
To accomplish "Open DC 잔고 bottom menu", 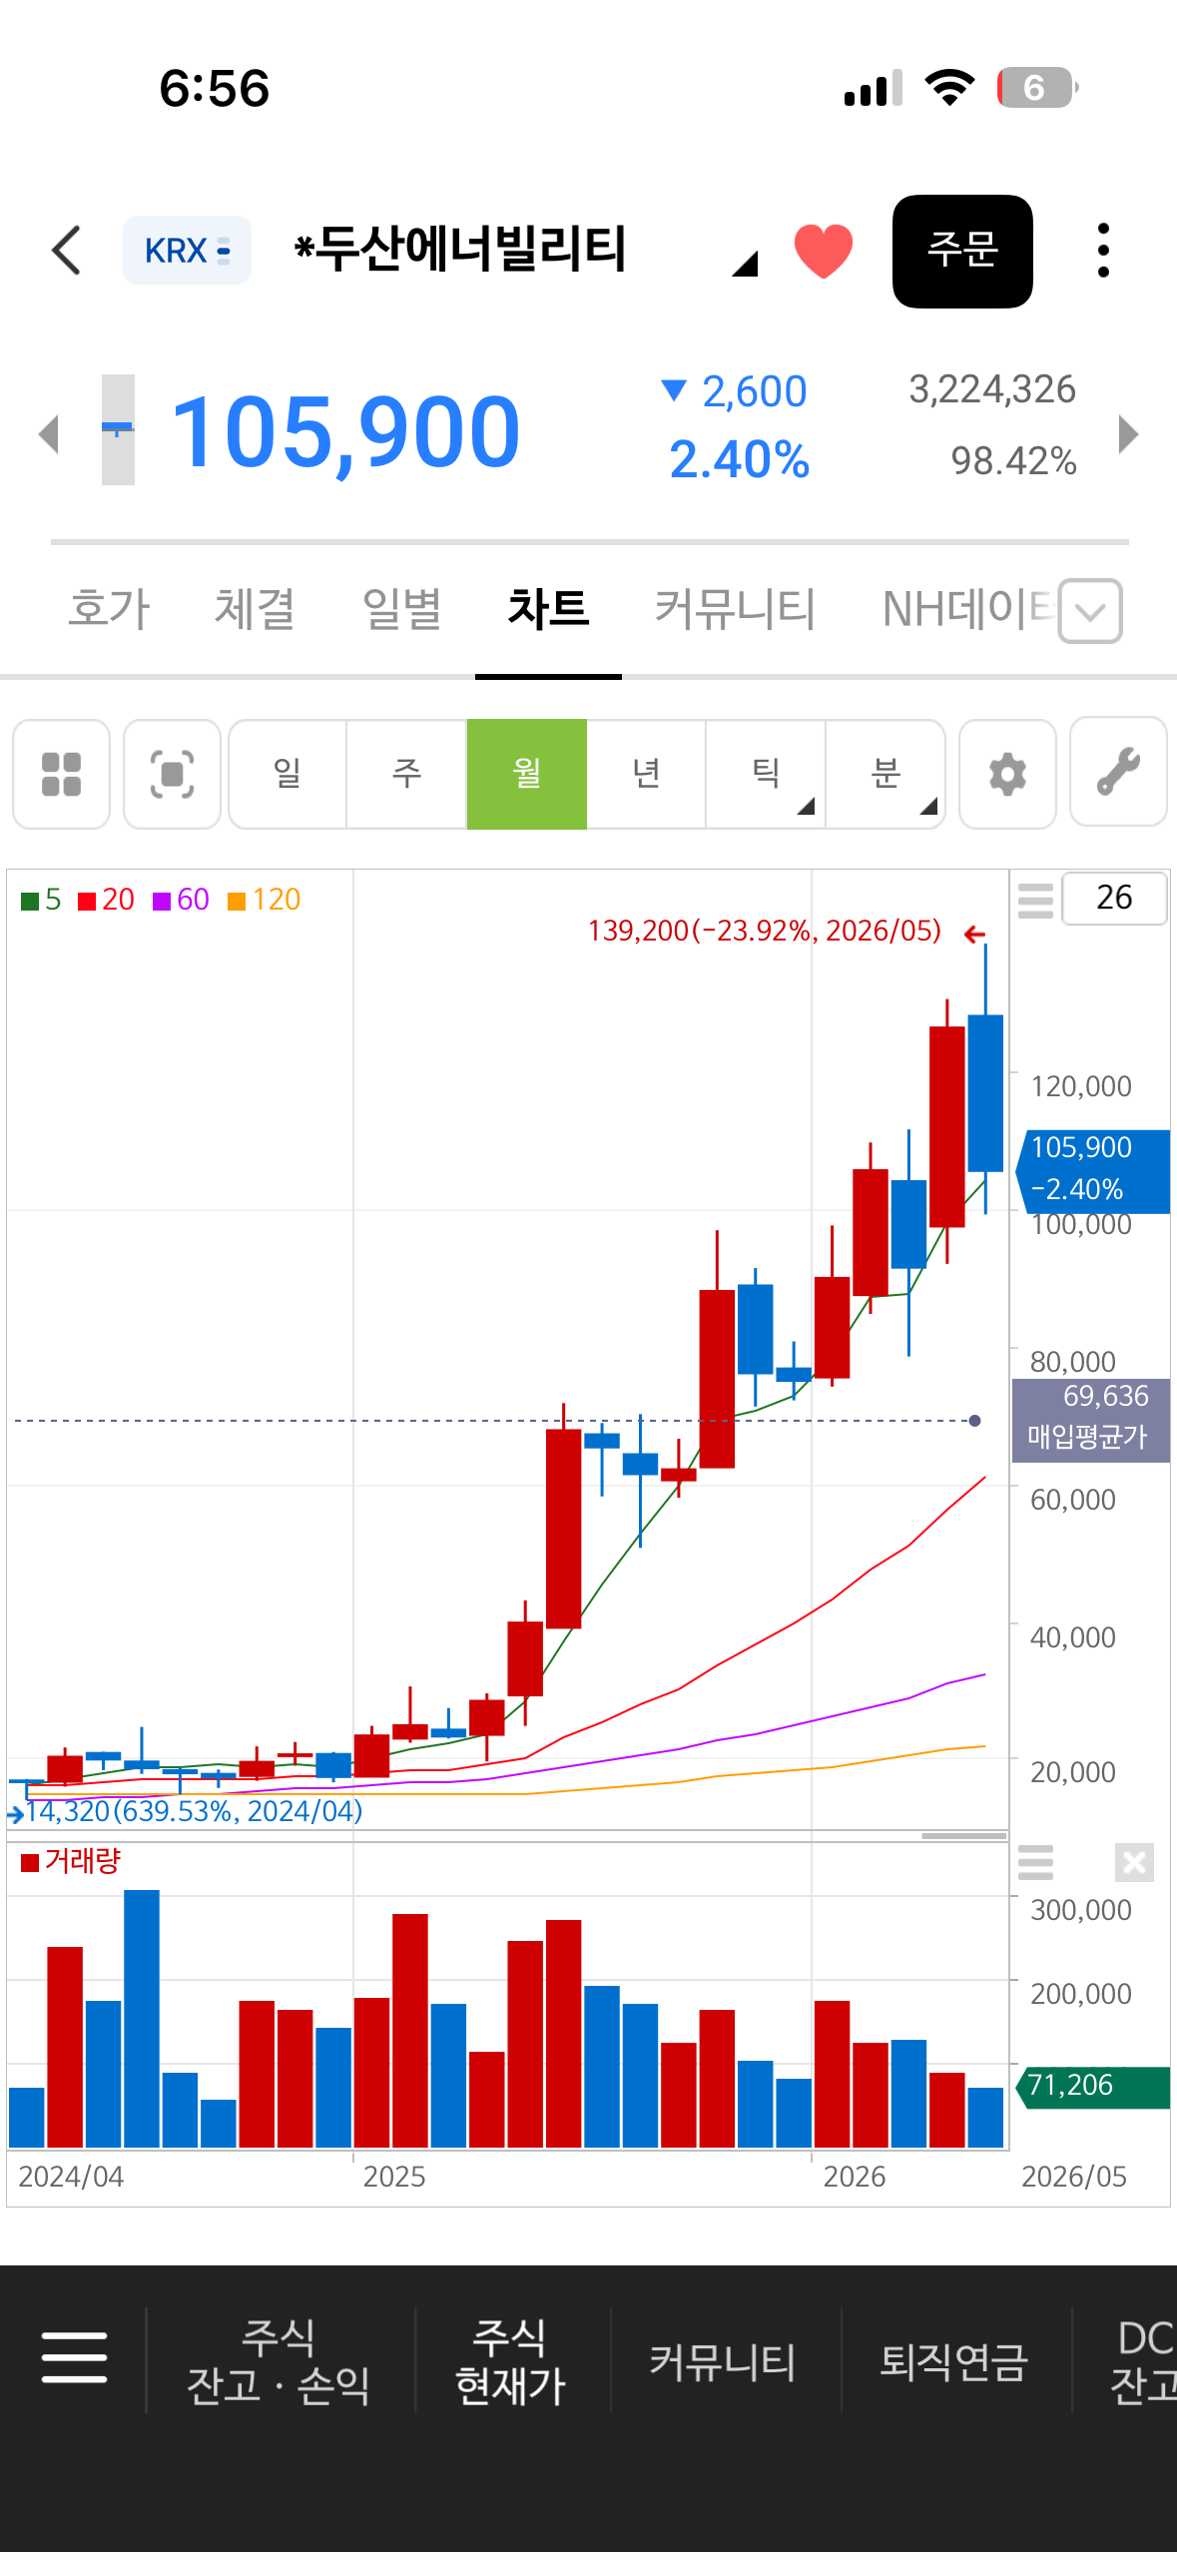I will pyautogui.click(x=1143, y=2360).
